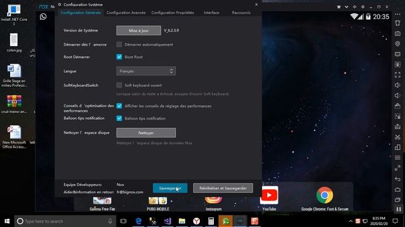Image resolution: width=405 pixels, height=227 pixels.
Task: Enable Soft keyboard ouvert checkbox
Action: pos(119,85)
